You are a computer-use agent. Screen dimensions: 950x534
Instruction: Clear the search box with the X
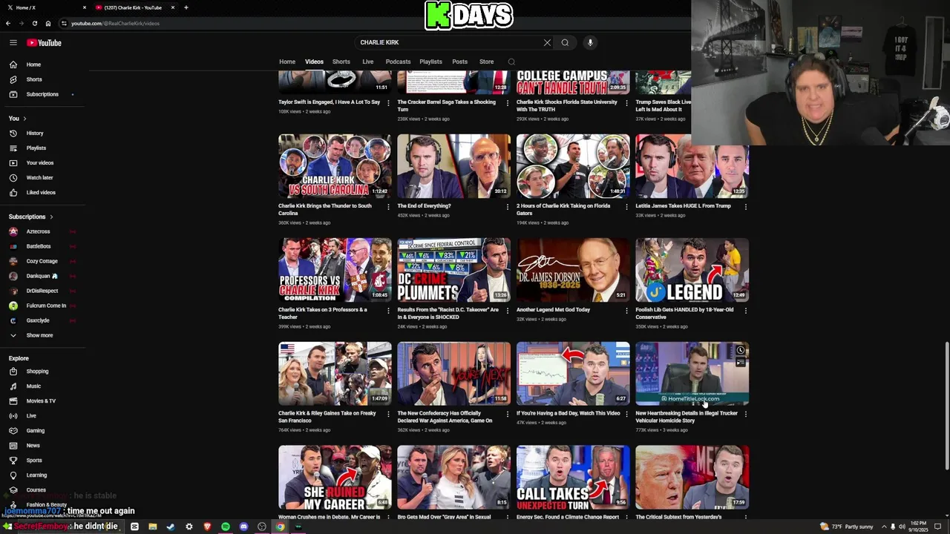tap(547, 42)
